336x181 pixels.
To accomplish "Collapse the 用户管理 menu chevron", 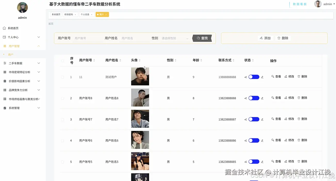I will click(39, 46).
